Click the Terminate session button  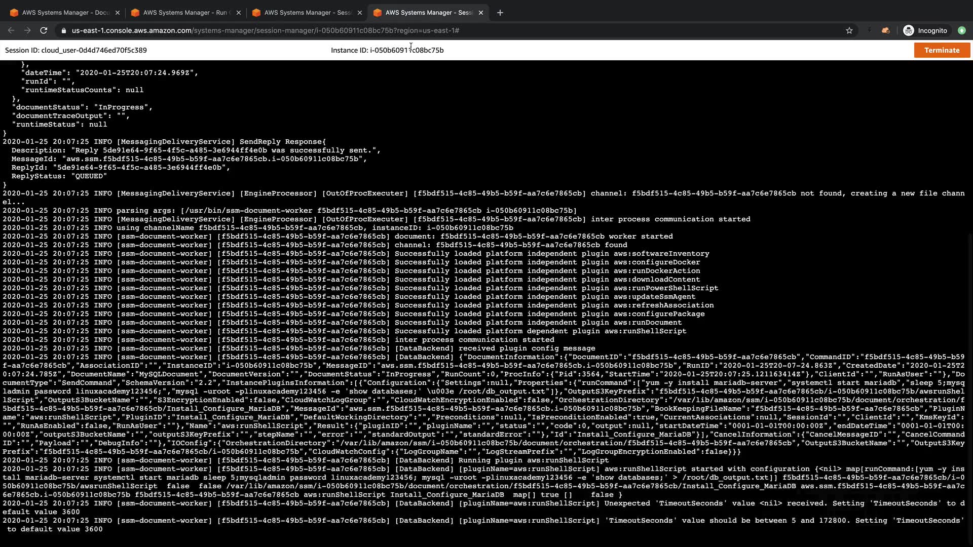click(x=942, y=50)
